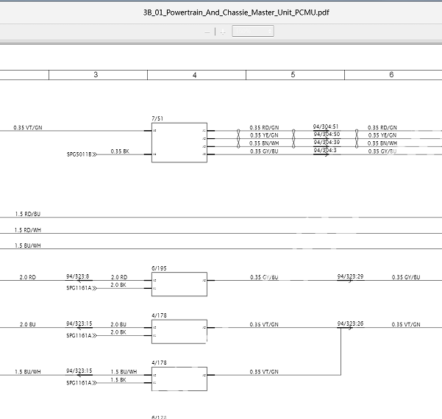Click the 7/51 component box

(179, 143)
